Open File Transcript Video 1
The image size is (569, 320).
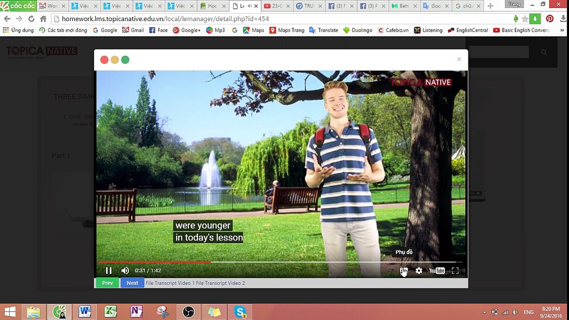click(170, 283)
